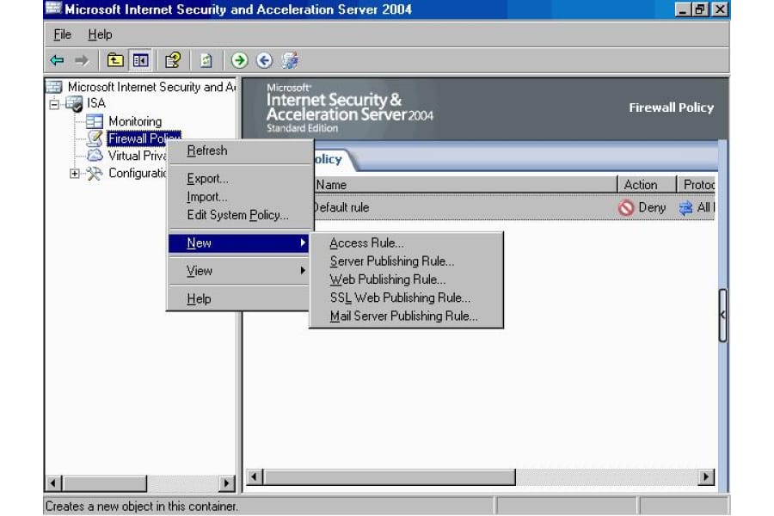Minimize the ISA Server window

tap(683, 9)
